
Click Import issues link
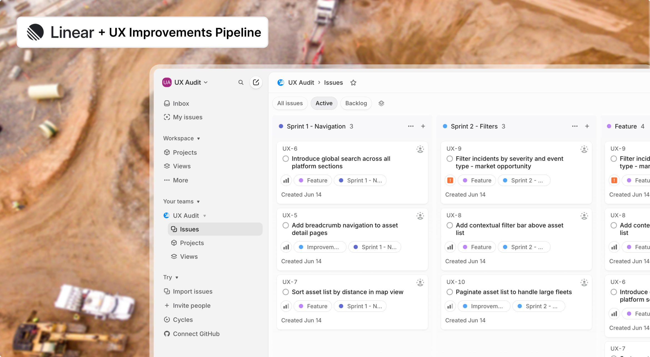click(x=192, y=291)
